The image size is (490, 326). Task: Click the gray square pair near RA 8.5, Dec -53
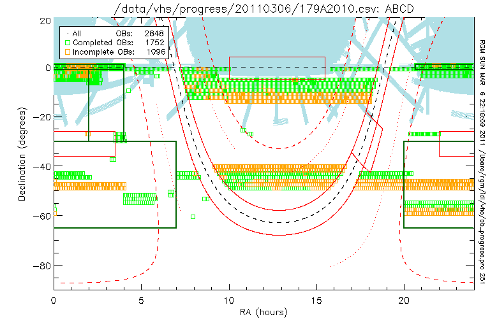pos(205,199)
